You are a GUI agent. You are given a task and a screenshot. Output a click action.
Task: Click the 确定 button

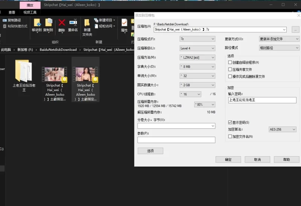(x=228, y=160)
